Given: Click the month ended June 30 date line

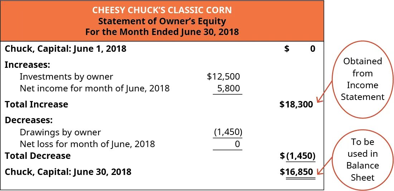Looking at the screenshot, I should [162, 31].
